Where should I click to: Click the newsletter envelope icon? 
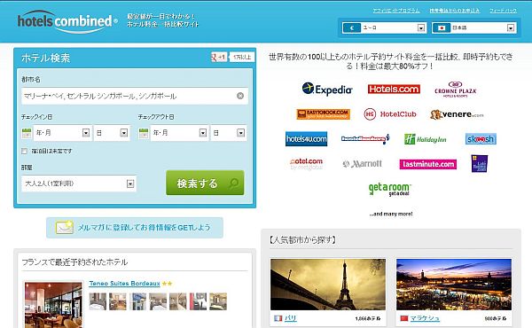[64, 228]
